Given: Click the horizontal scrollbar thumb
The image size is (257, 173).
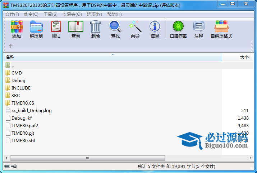Looking at the screenshot, I should (88, 158).
